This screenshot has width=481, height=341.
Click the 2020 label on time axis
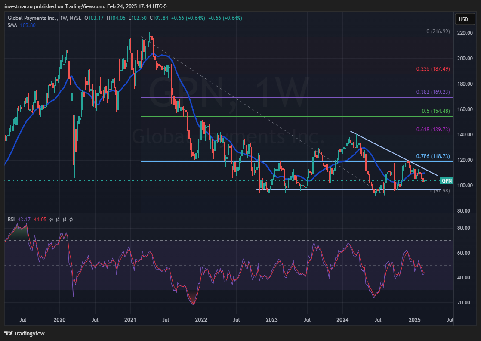pyautogui.click(x=59, y=320)
